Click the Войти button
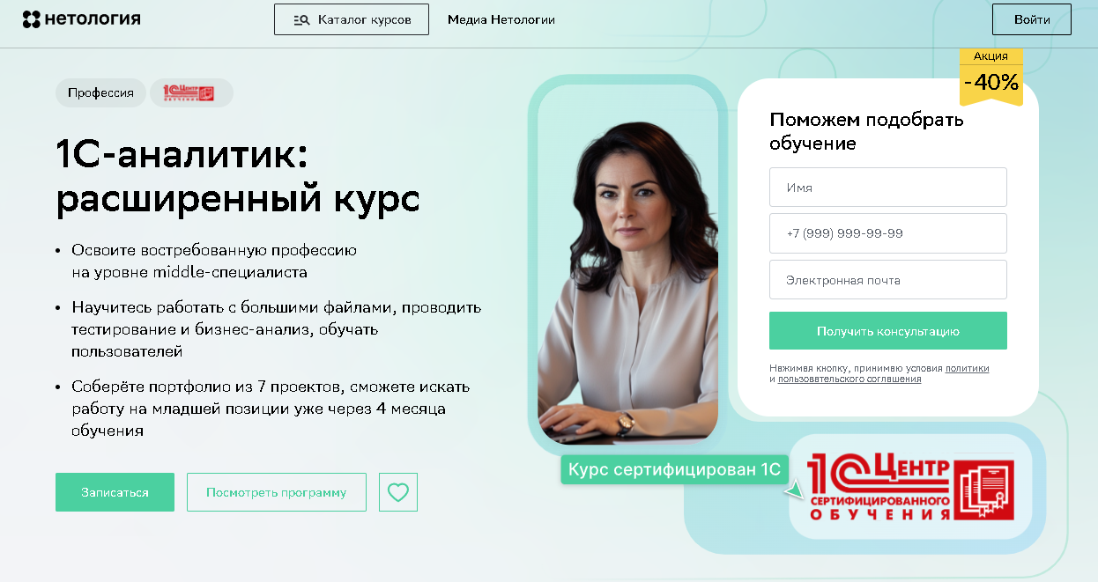The height and width of the screenshot is (582, 1098). coord(1032,19)
